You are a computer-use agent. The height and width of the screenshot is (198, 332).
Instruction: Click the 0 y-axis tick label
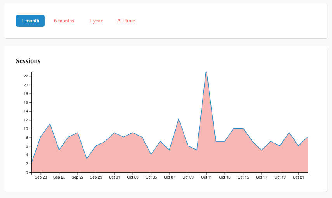coord(27,173)
